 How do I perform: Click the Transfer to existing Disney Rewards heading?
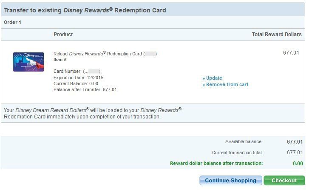85,10
